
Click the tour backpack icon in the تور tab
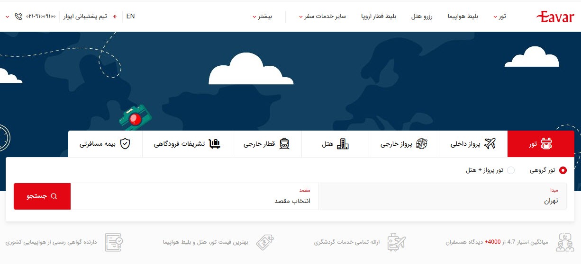[547, 144]
